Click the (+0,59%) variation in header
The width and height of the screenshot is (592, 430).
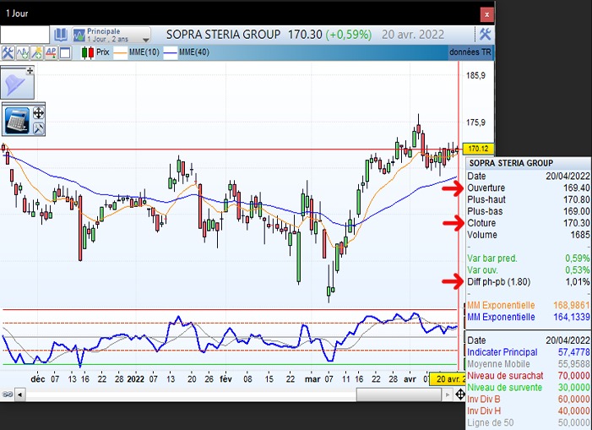pyautogui.click(x=349, y=35)
